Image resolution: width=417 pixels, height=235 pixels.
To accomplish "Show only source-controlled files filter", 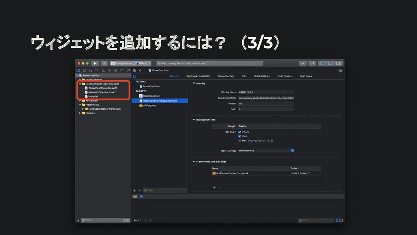I will click(128, 220).
